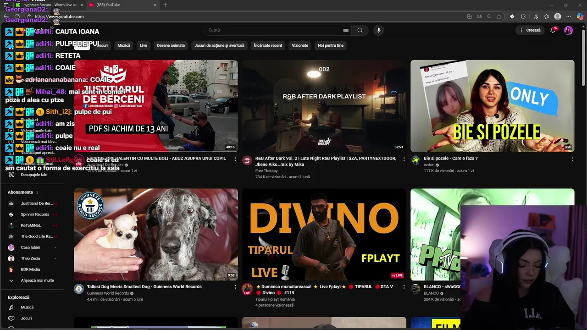Open browser settings and more menu
The image size is (587, 330).
pyautogui.click(x=569, y=16)
